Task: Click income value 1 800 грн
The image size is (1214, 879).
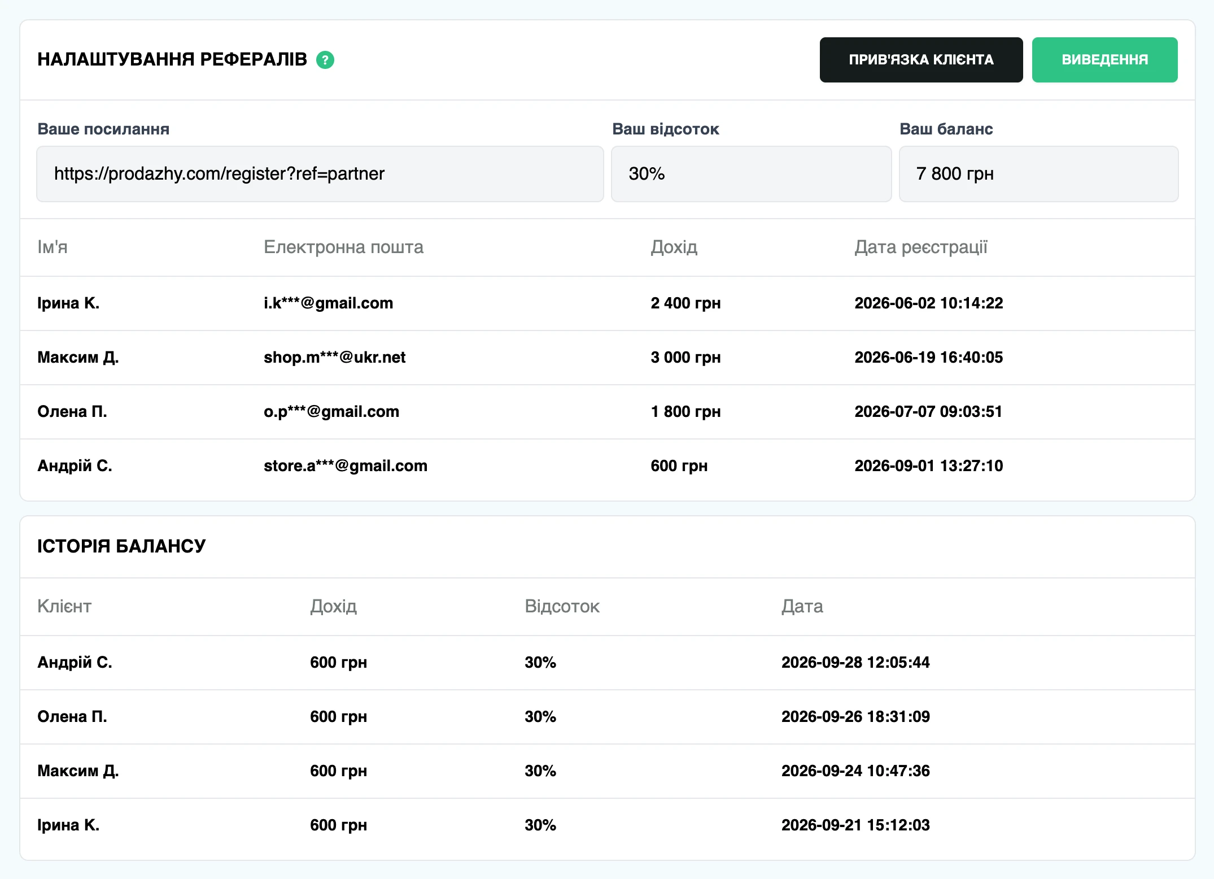Action: click(685, 412)
